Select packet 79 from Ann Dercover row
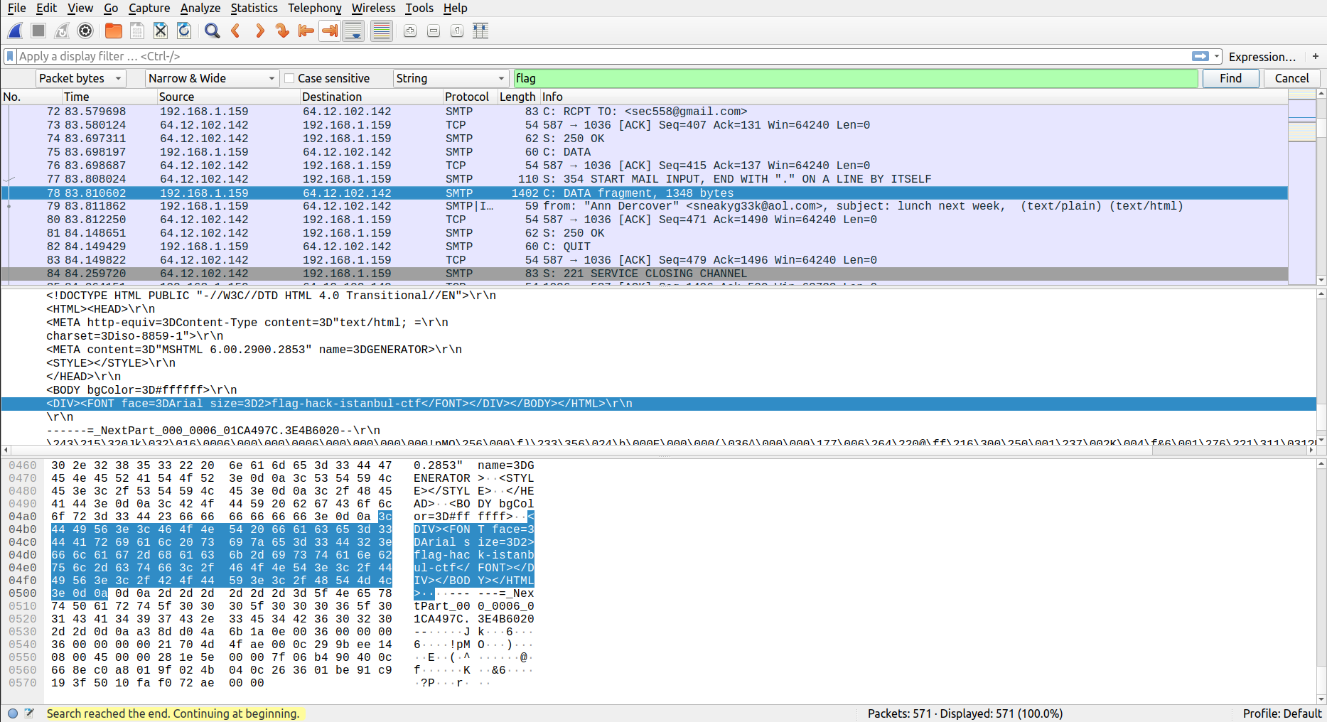The height and width of the screenshot is (722, 1327). (x=645, y=206)
